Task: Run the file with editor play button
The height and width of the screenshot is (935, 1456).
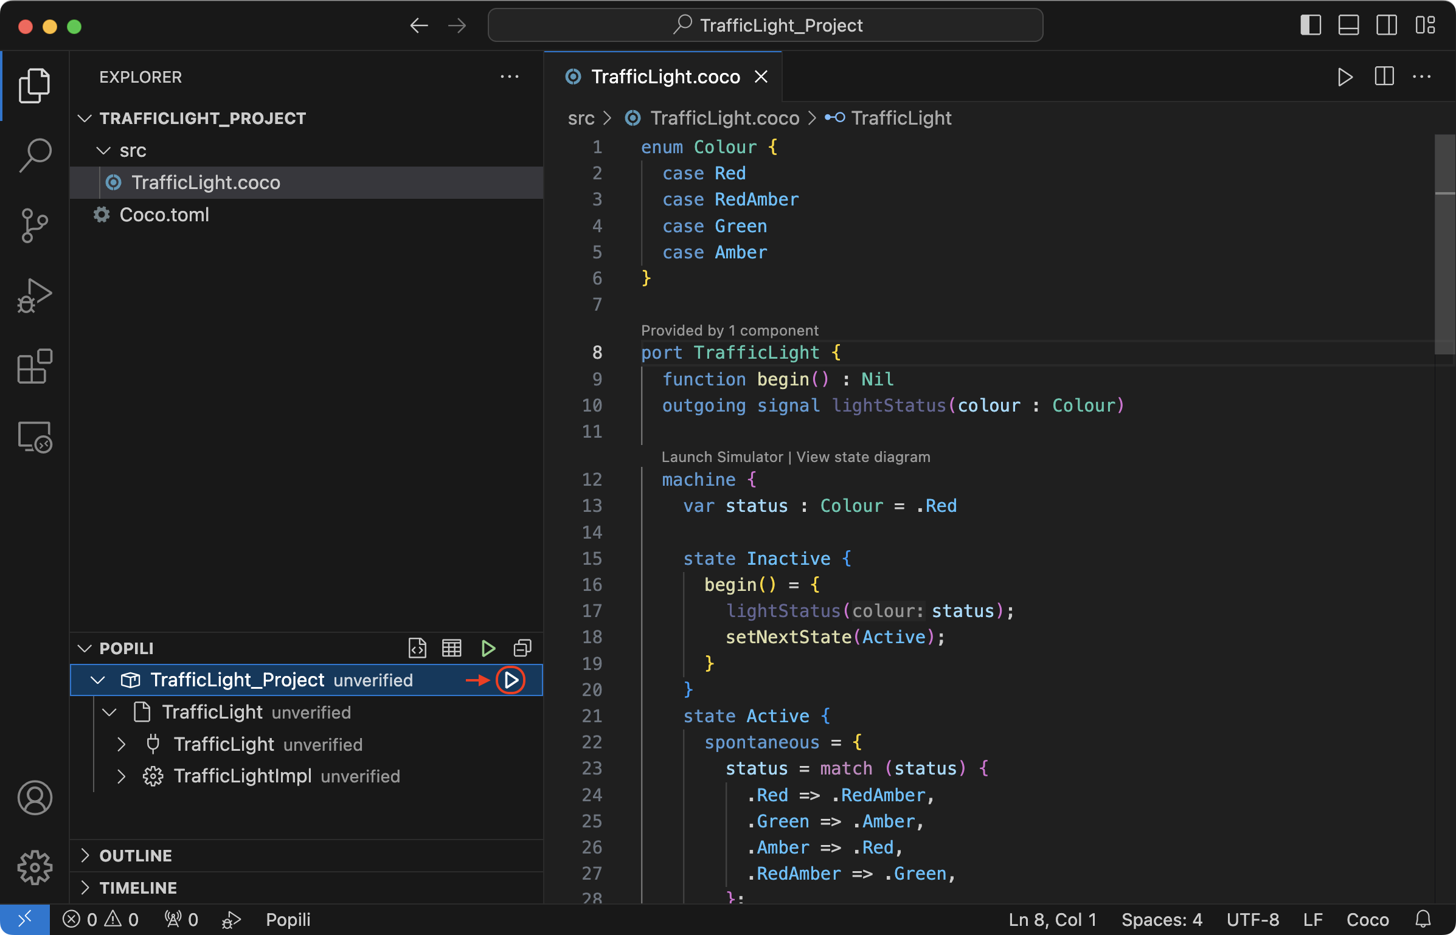Action: (x=1345, y=77)
